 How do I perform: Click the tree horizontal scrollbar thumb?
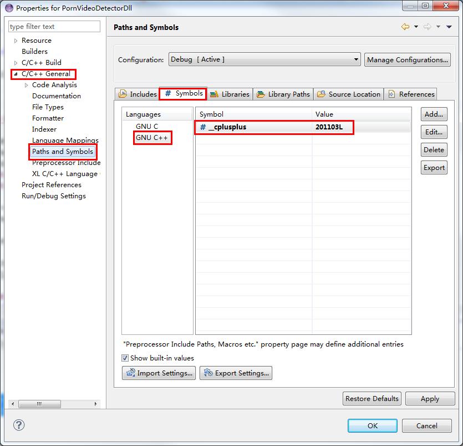(39, 404)
